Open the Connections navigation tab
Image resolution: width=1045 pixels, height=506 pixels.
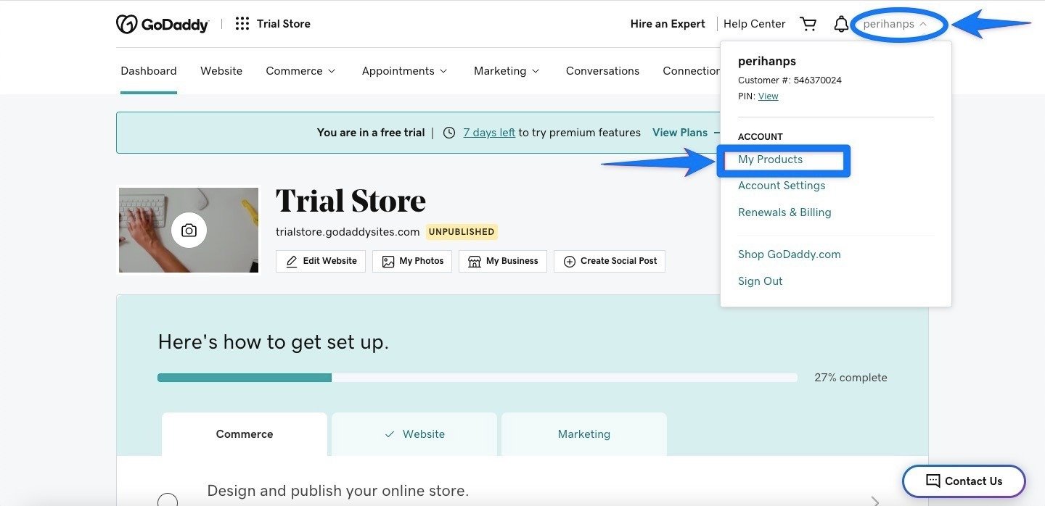point(691,71)
